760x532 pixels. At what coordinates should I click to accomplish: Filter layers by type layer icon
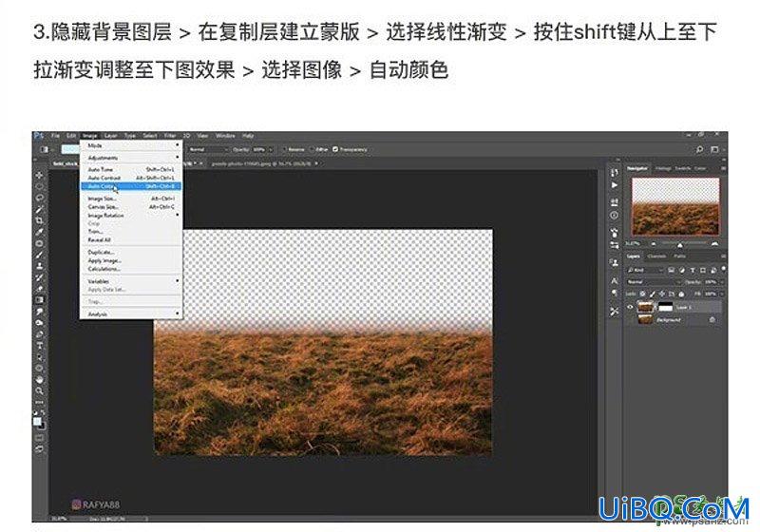tap(693, 270)
